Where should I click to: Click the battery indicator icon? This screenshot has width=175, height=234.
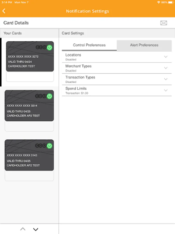coord(171,2)
